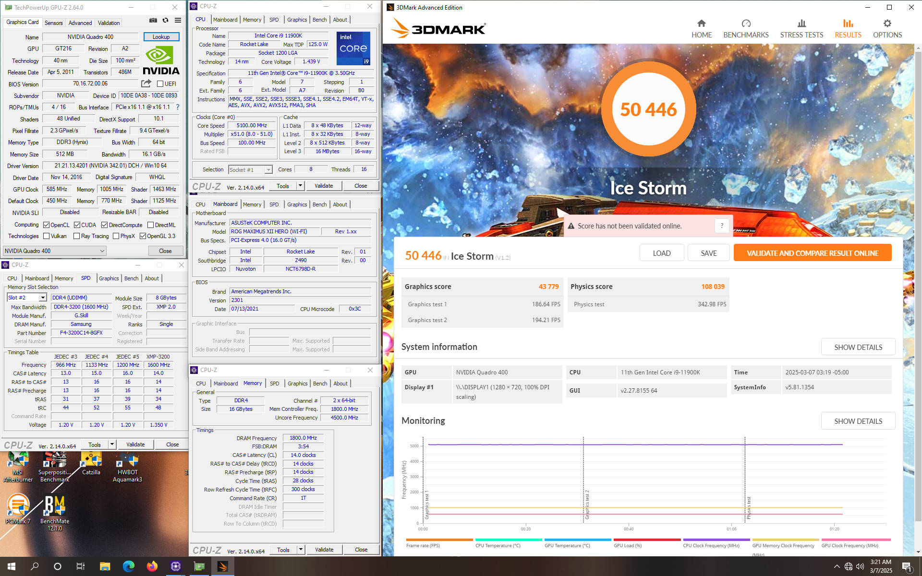Select Bench tab in CPU-Z CPU window
The image size is (922, 576).
(319, 20)
